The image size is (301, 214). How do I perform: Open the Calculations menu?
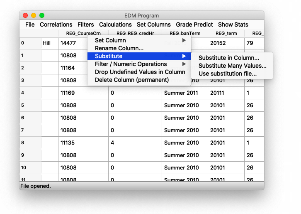click(x=115, y=25)
